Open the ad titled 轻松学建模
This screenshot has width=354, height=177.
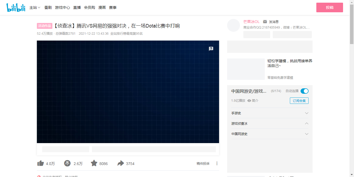click(290, 63)
